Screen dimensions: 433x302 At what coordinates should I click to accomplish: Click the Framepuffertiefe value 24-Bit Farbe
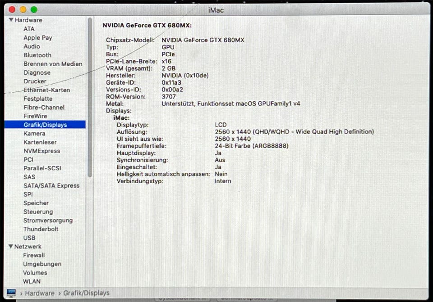(x=252, y=146)
